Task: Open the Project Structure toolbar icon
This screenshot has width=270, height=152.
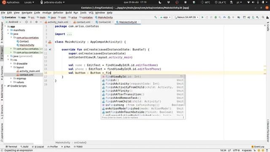Action: tap(238, 17)
